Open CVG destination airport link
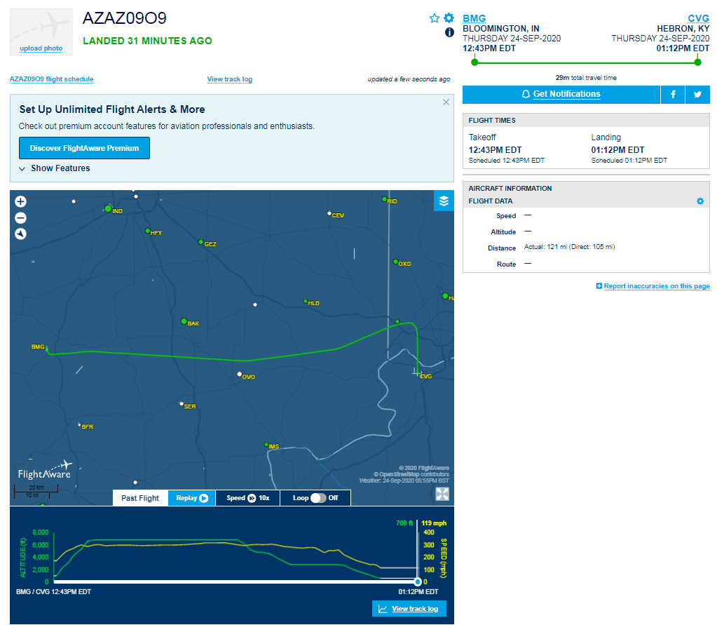The height and width of the screenshot is (625, 717). (698, 18)
